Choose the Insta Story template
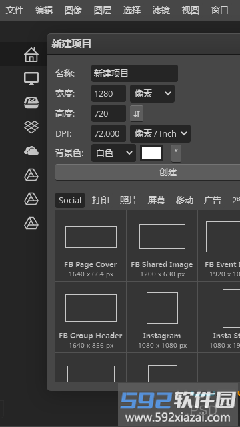The image size is (240, 427). 219,317
